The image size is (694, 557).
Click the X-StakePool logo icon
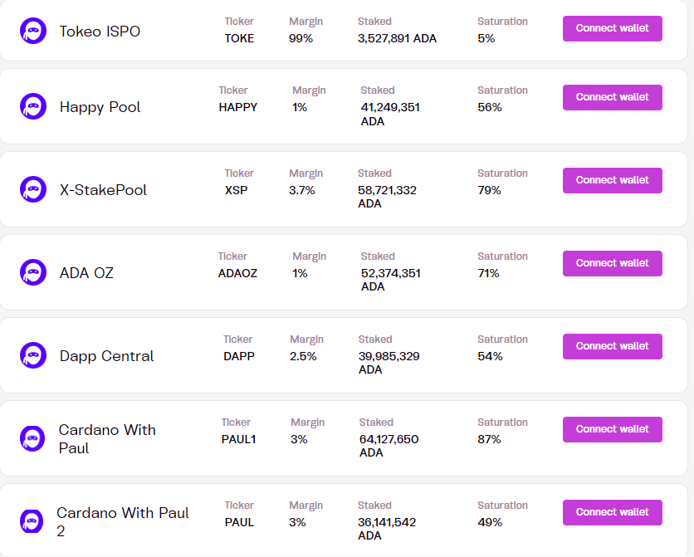pyautogui.click(x=33, y=189)
